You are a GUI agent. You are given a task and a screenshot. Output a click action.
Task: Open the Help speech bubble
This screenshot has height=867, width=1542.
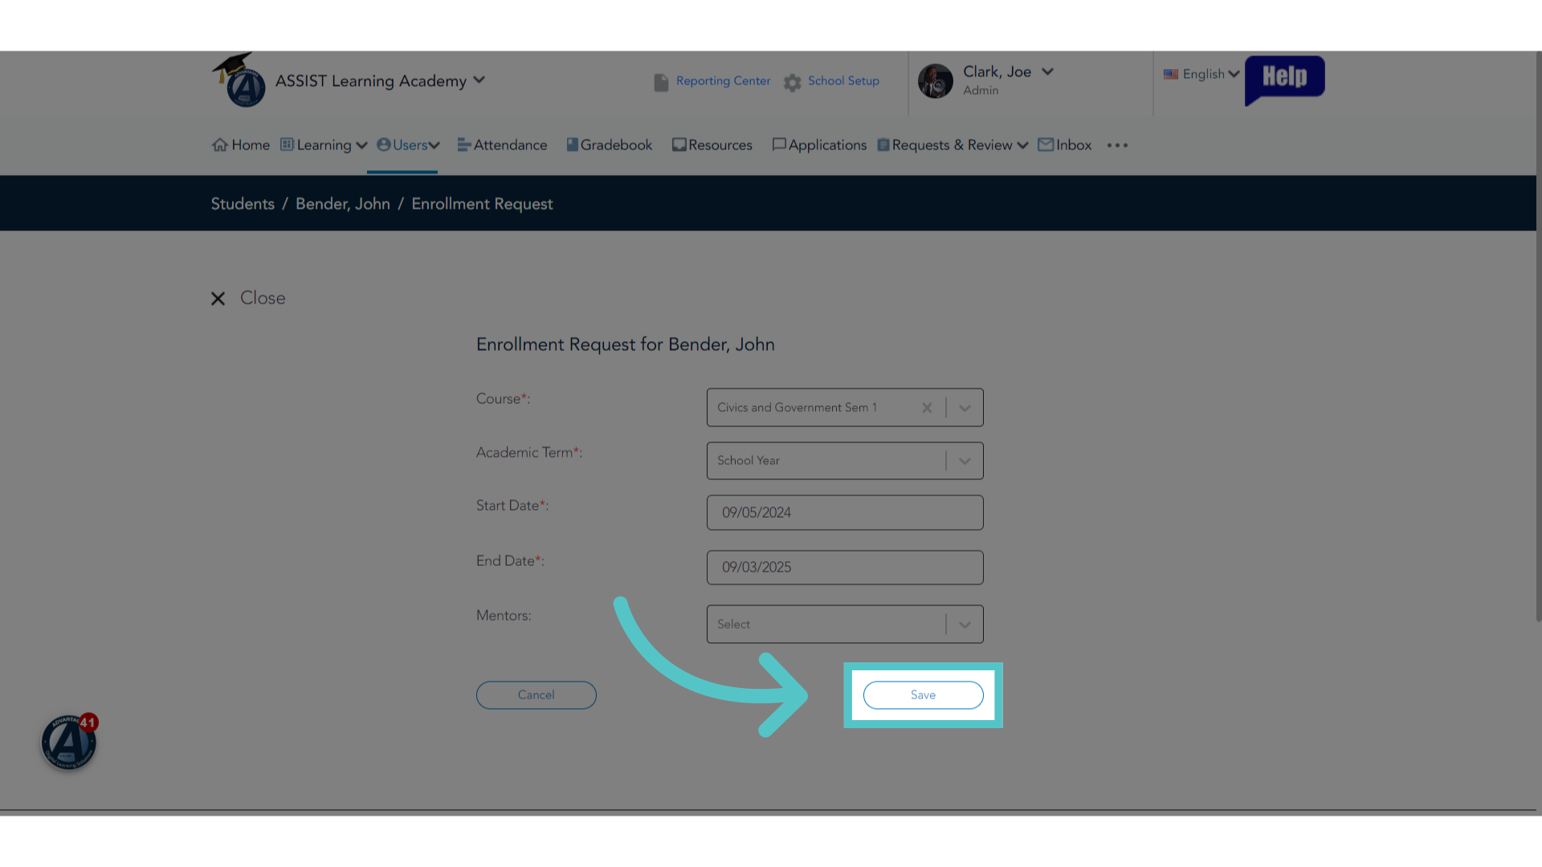pos(1284,79)
